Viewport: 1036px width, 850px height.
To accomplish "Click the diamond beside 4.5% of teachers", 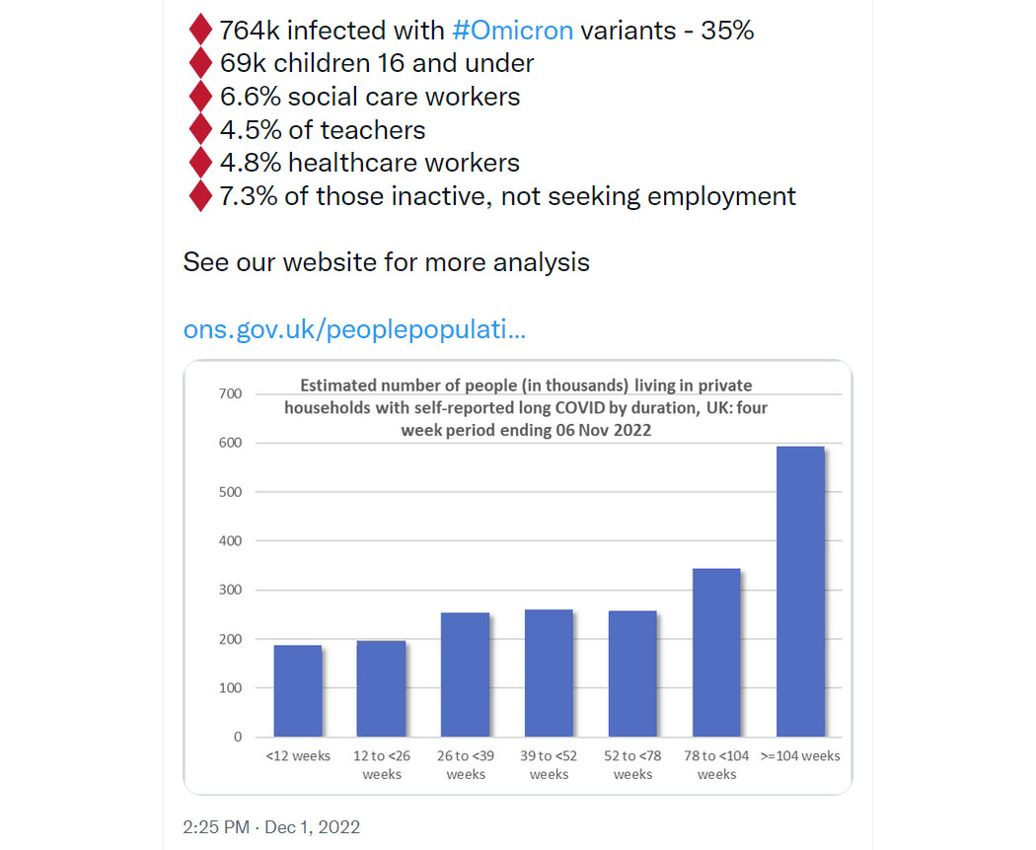I will pos(200,129).
